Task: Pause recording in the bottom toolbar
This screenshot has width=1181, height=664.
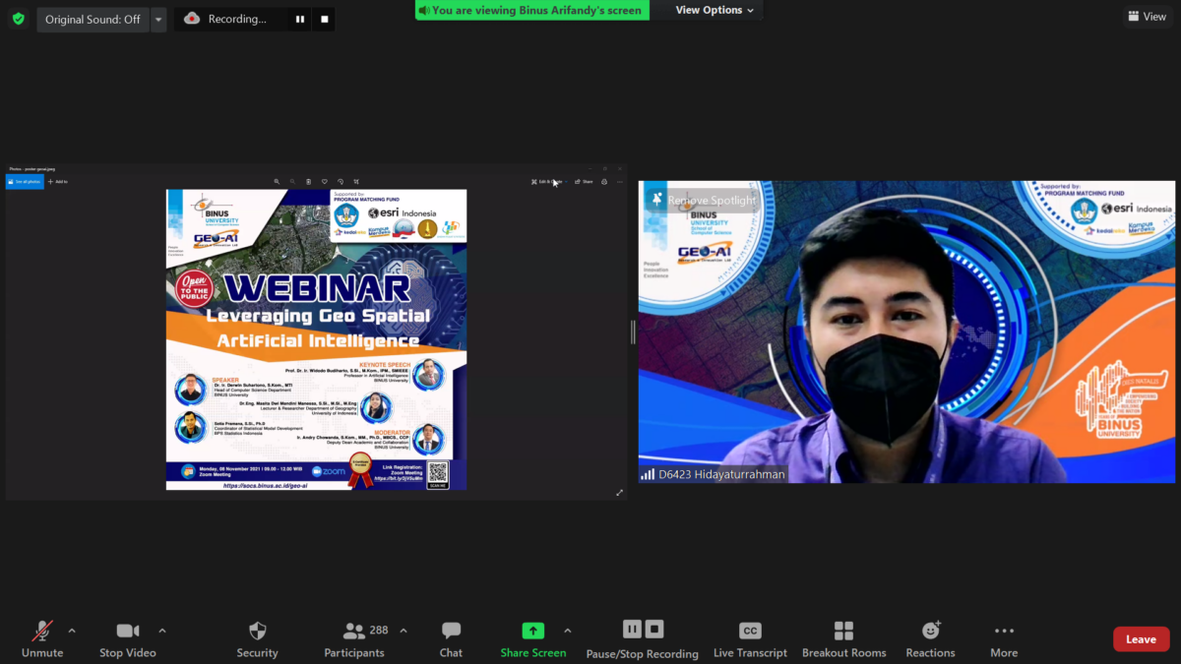Action: pos(632,629)
